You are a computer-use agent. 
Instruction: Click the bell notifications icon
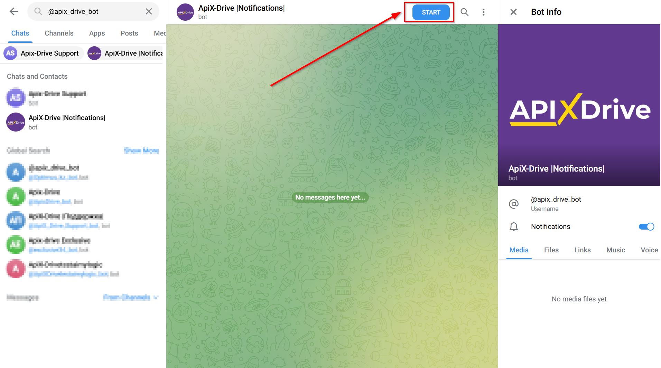pos(514,227)
